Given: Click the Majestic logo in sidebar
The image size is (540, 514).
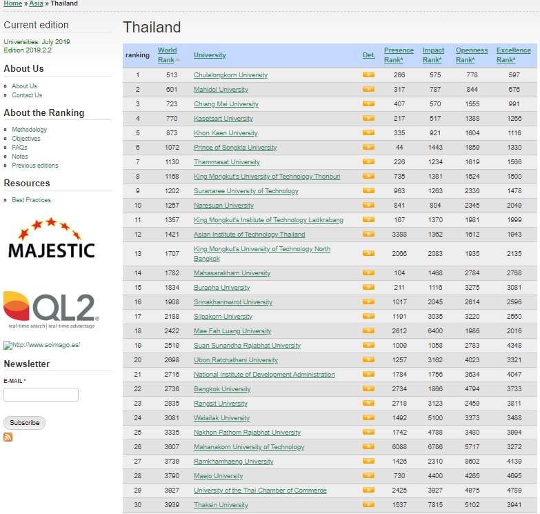Looking at the screenshot, I should pos(51,238).
